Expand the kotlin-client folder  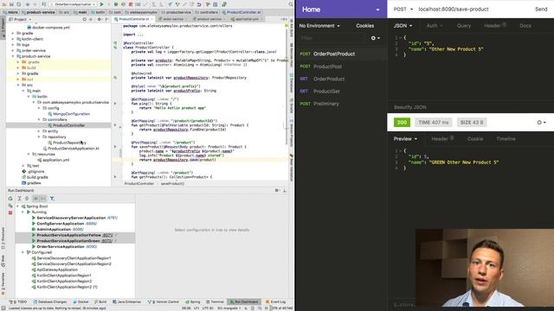point(13,39)
